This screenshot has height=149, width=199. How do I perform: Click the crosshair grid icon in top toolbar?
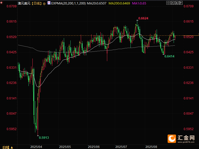tap(168, 3)
